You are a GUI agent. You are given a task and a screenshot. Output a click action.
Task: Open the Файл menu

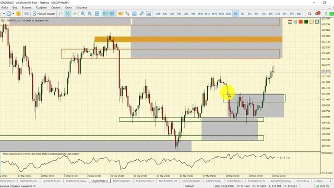4,7
